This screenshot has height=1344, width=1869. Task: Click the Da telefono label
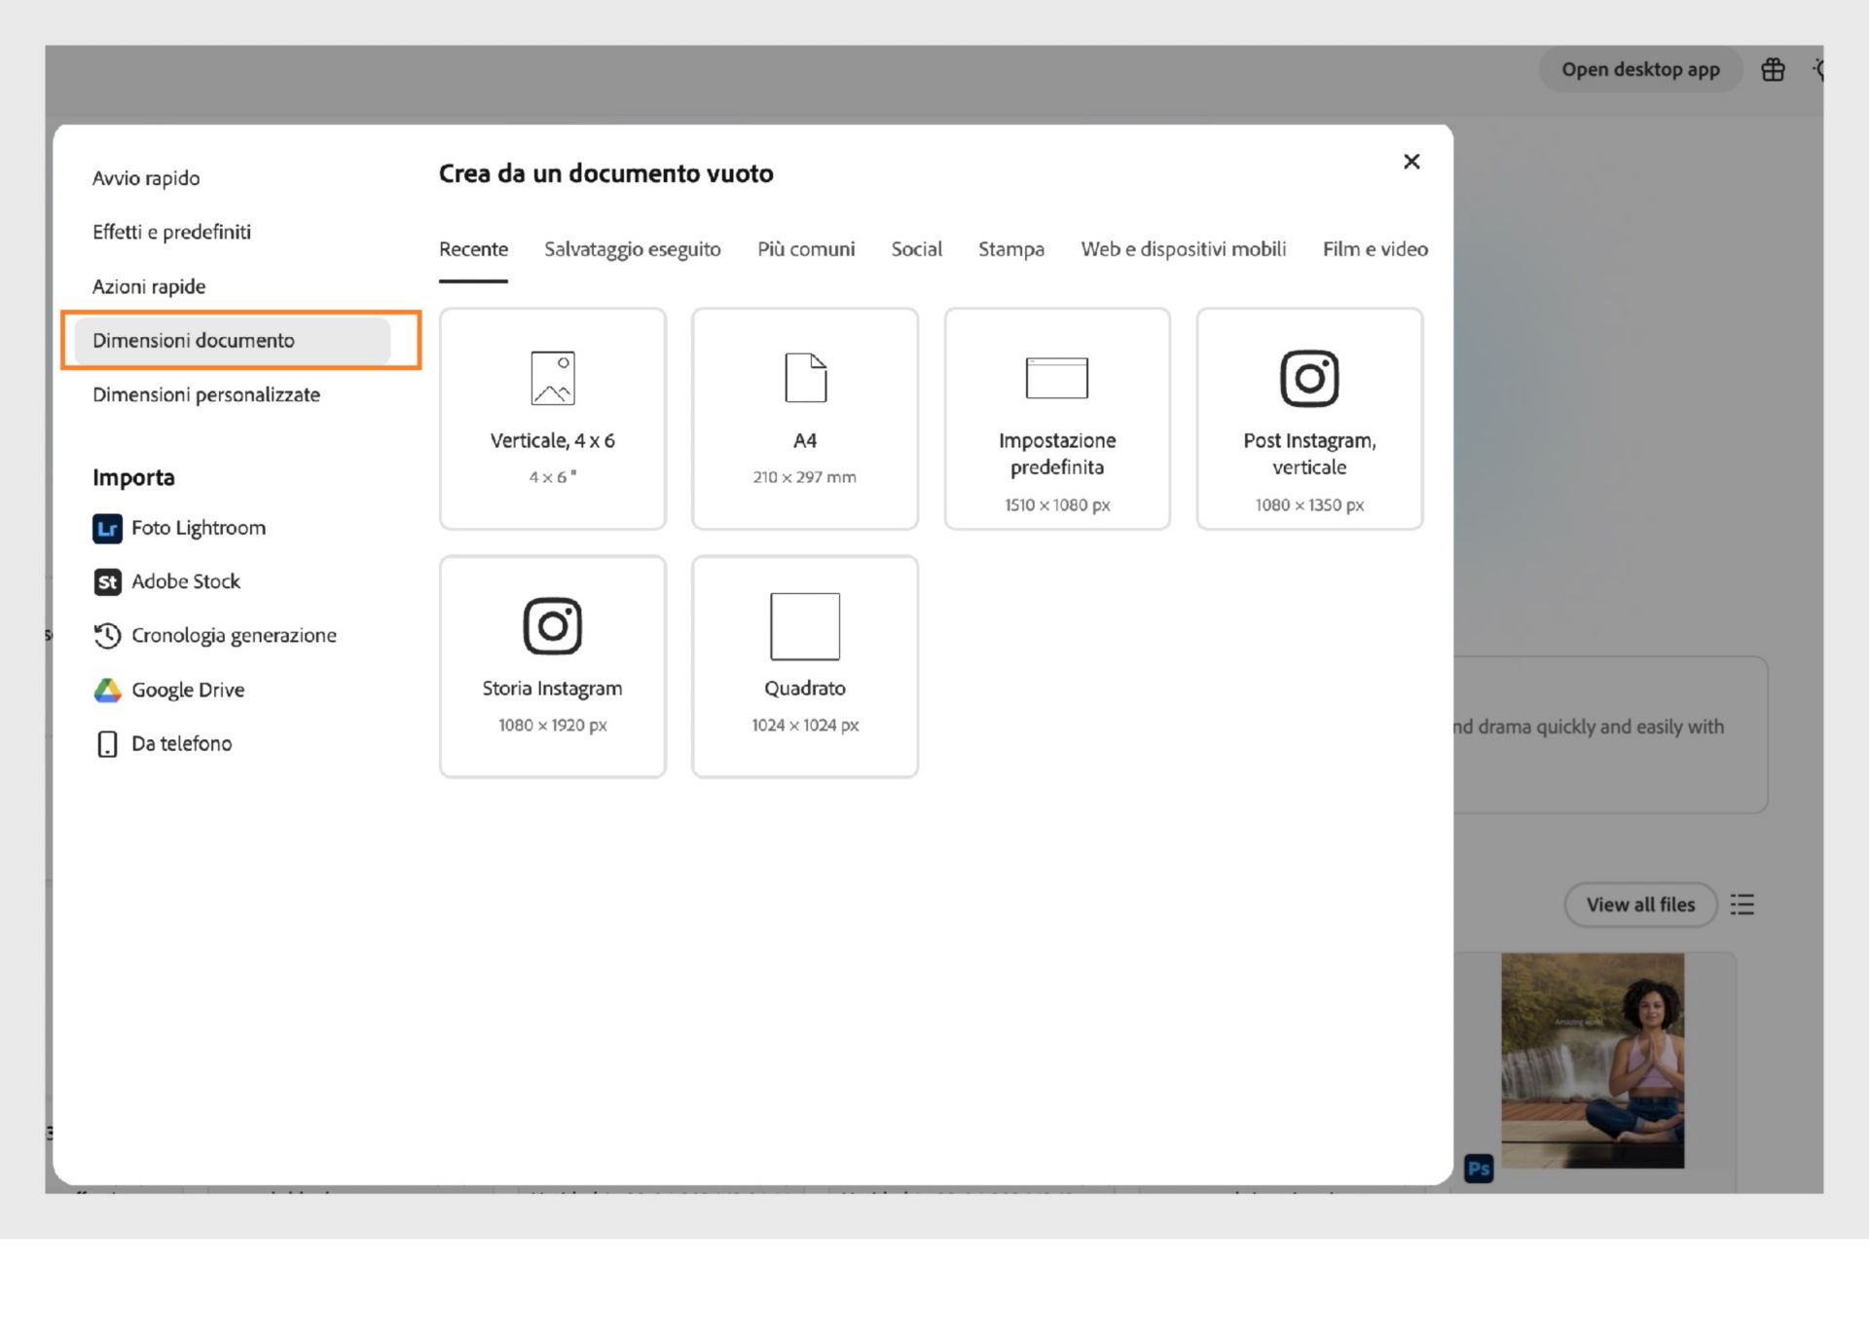tap(182, 744)
